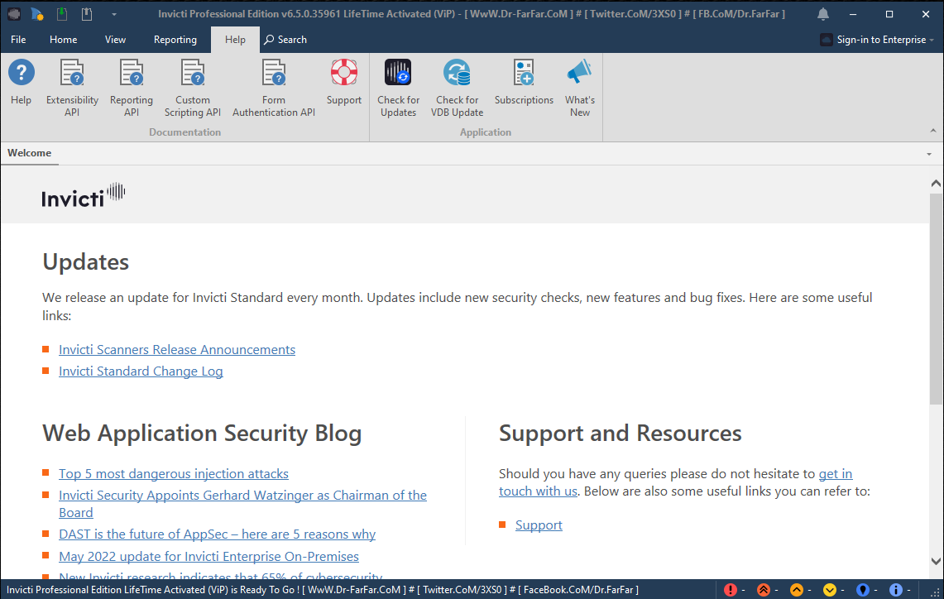
Task: Click the orange double-chevron high severity icon
Action: tap(764, 590)
